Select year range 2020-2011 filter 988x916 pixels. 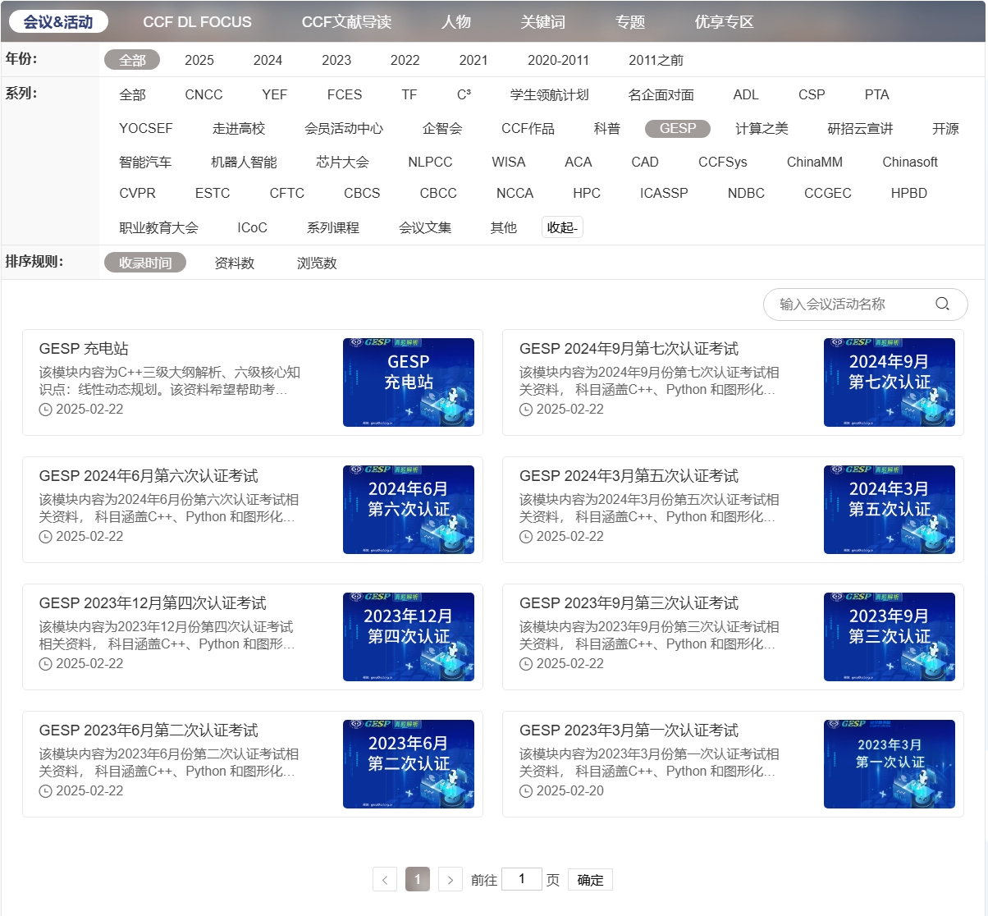(x=558, y=60)
